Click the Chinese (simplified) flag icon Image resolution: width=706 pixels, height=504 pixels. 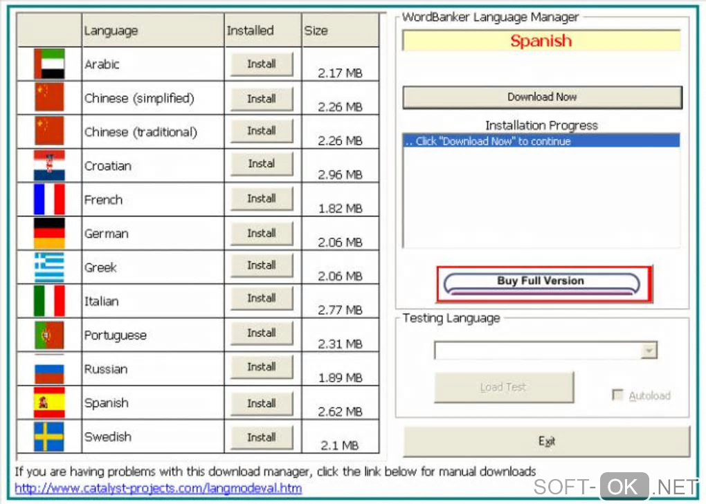[49, 97]
